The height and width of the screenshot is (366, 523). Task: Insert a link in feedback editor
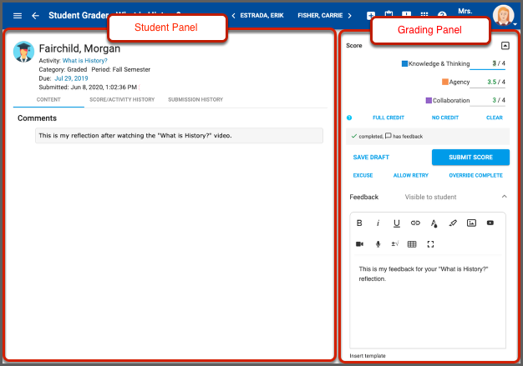click(415, 223)
